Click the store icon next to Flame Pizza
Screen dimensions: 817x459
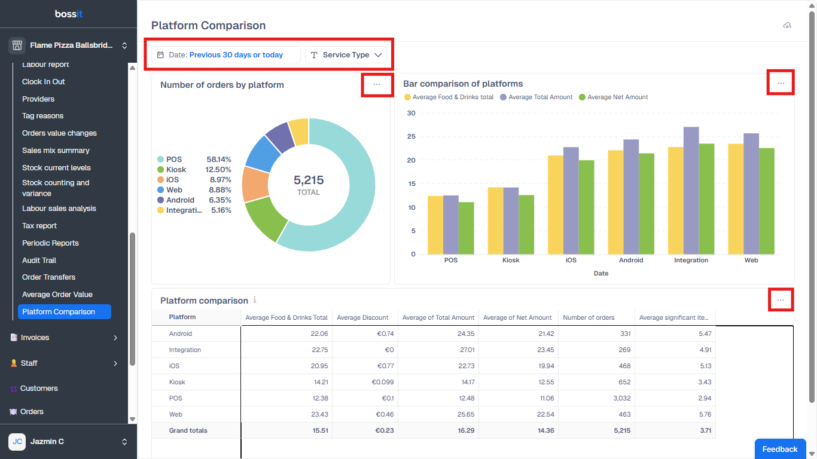[17, 45]
